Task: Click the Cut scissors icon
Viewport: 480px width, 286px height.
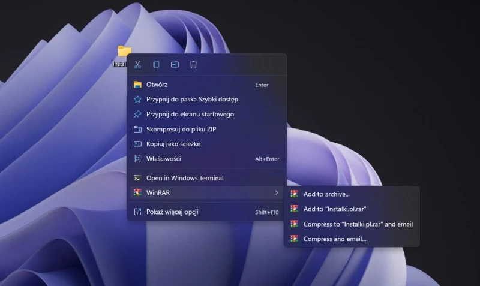Action: click(x=137, y=65)
